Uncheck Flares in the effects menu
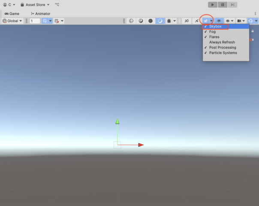This screenshot has width=259, height=206. [x=226, y=37]
